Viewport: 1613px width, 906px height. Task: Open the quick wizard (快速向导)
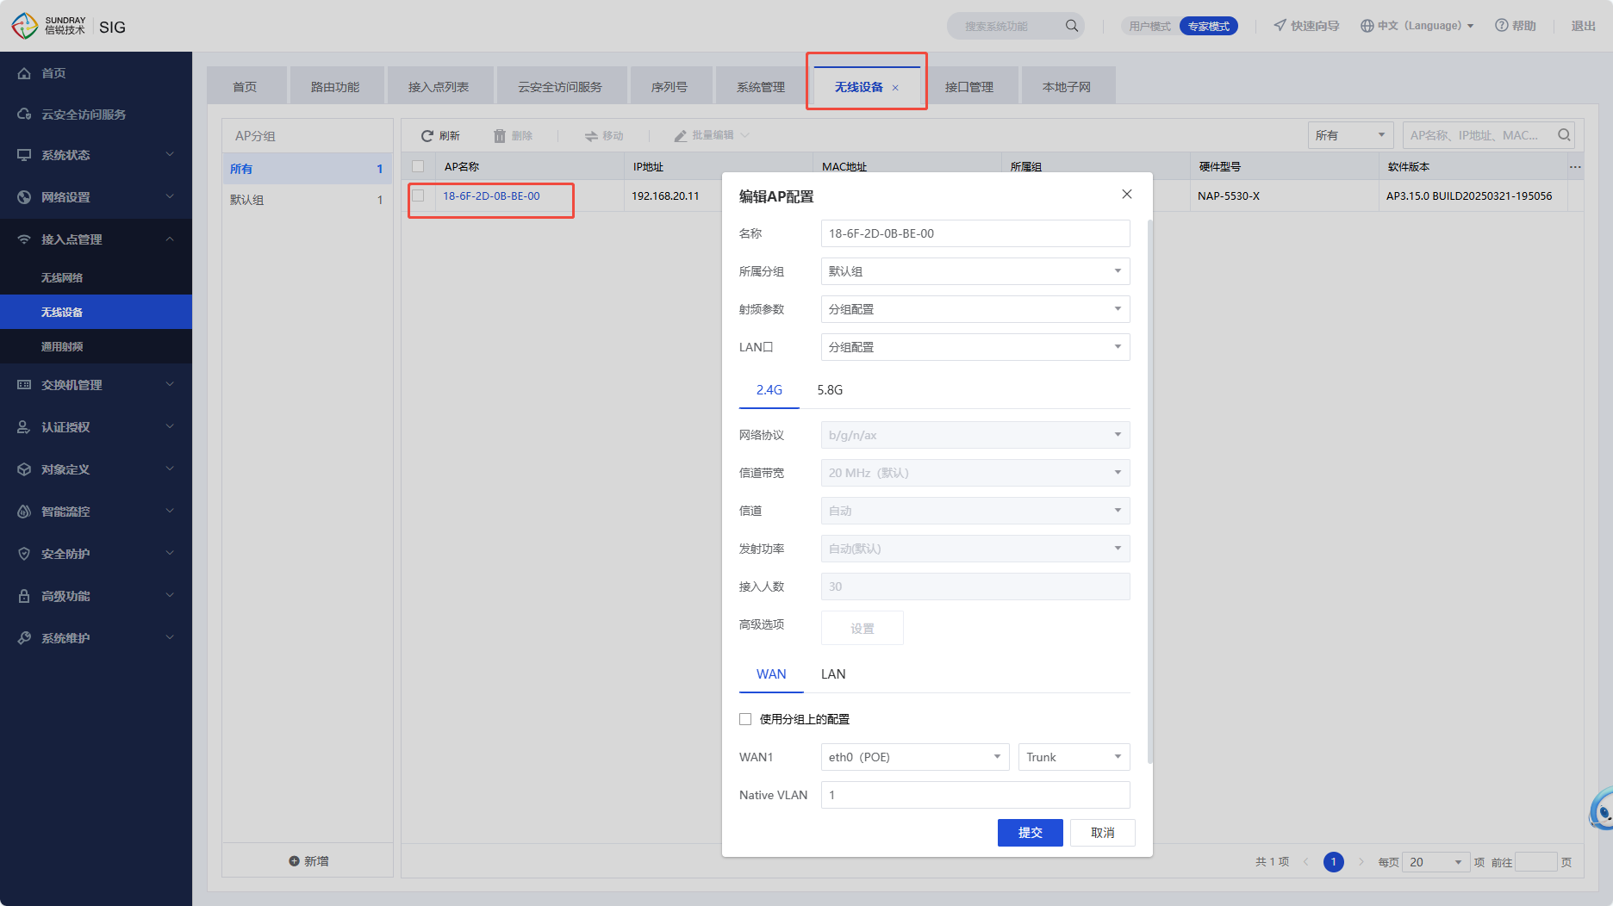(x=1306, y=26)
